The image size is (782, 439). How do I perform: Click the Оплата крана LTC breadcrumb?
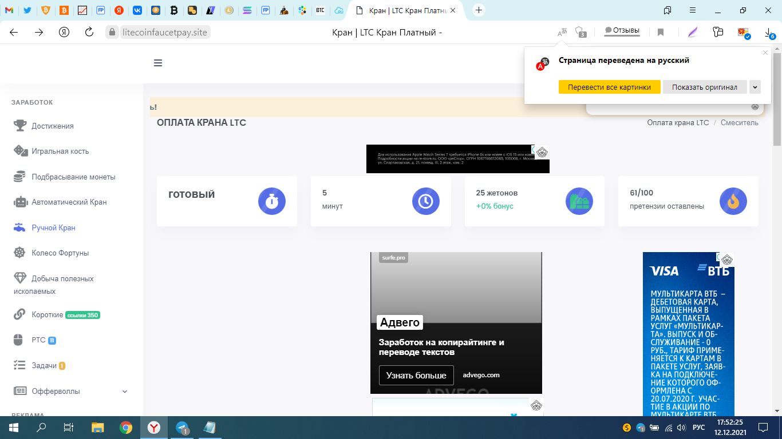pos(678,123)
